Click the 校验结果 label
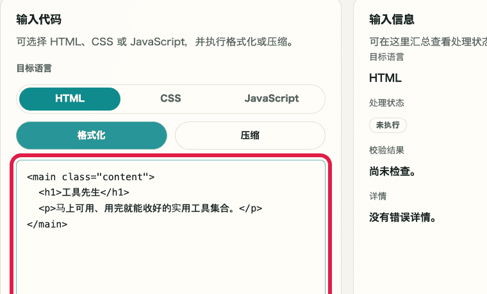487x294 pixels. pyautogui.click(x=386, y=150)
